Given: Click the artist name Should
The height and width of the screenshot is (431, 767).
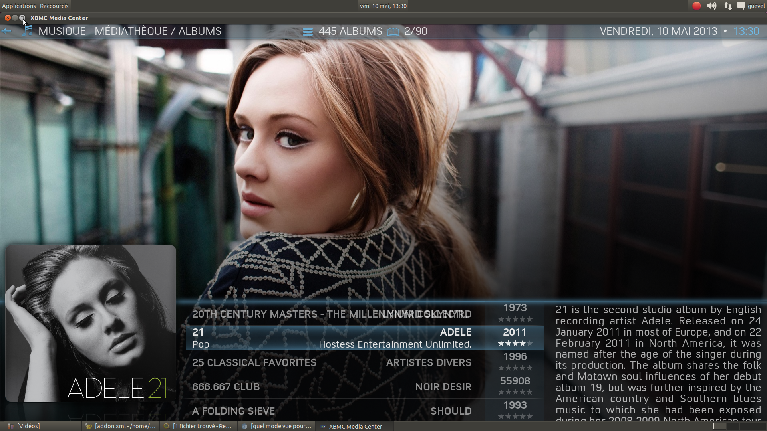Looking at the screenshot, I should pyautogui.click(x=451, y=411).
